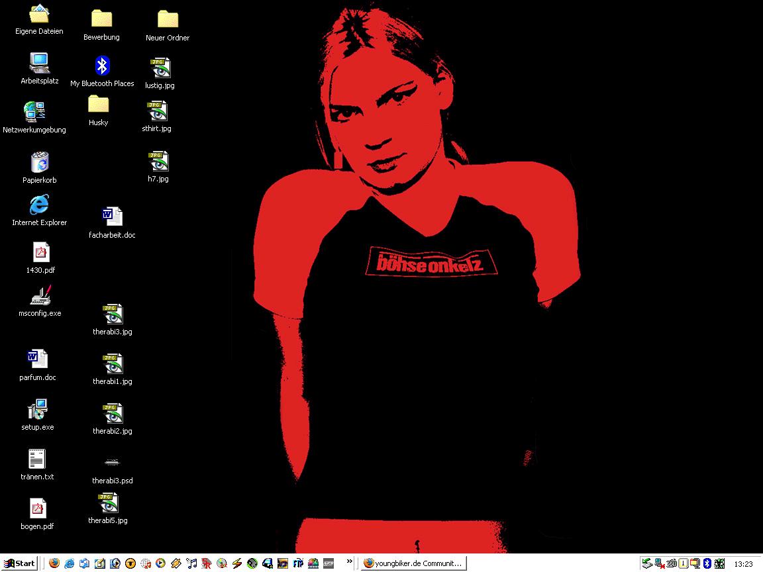Launch Firefox from quick launch bar
Screen dimensions: 763x572
pos(54,563)
